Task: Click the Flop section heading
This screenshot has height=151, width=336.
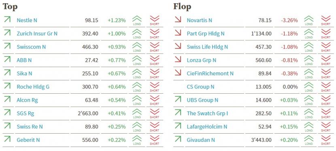Action: (182, 6)
